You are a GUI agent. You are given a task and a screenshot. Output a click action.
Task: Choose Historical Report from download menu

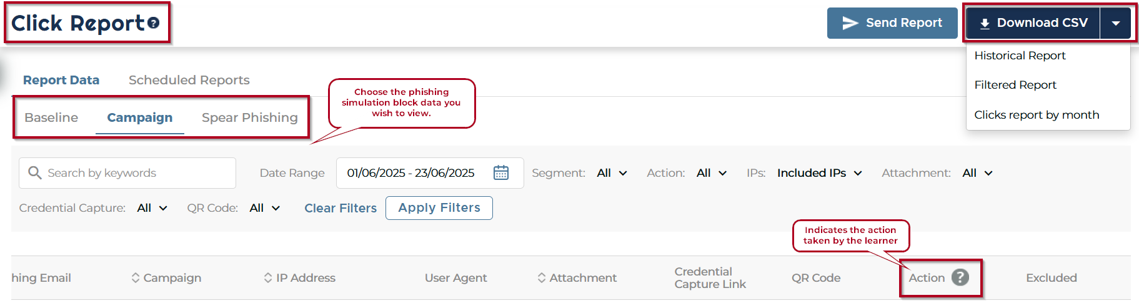pyautogui.click(x=1020, y=56)
